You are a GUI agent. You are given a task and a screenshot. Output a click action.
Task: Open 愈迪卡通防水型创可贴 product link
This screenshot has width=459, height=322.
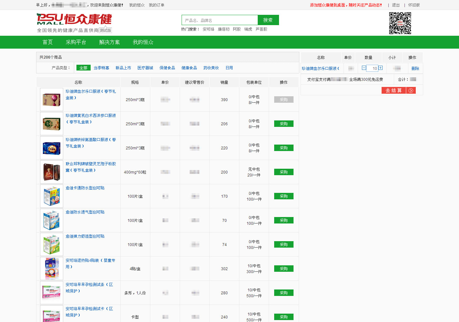[x=85, y=188]
